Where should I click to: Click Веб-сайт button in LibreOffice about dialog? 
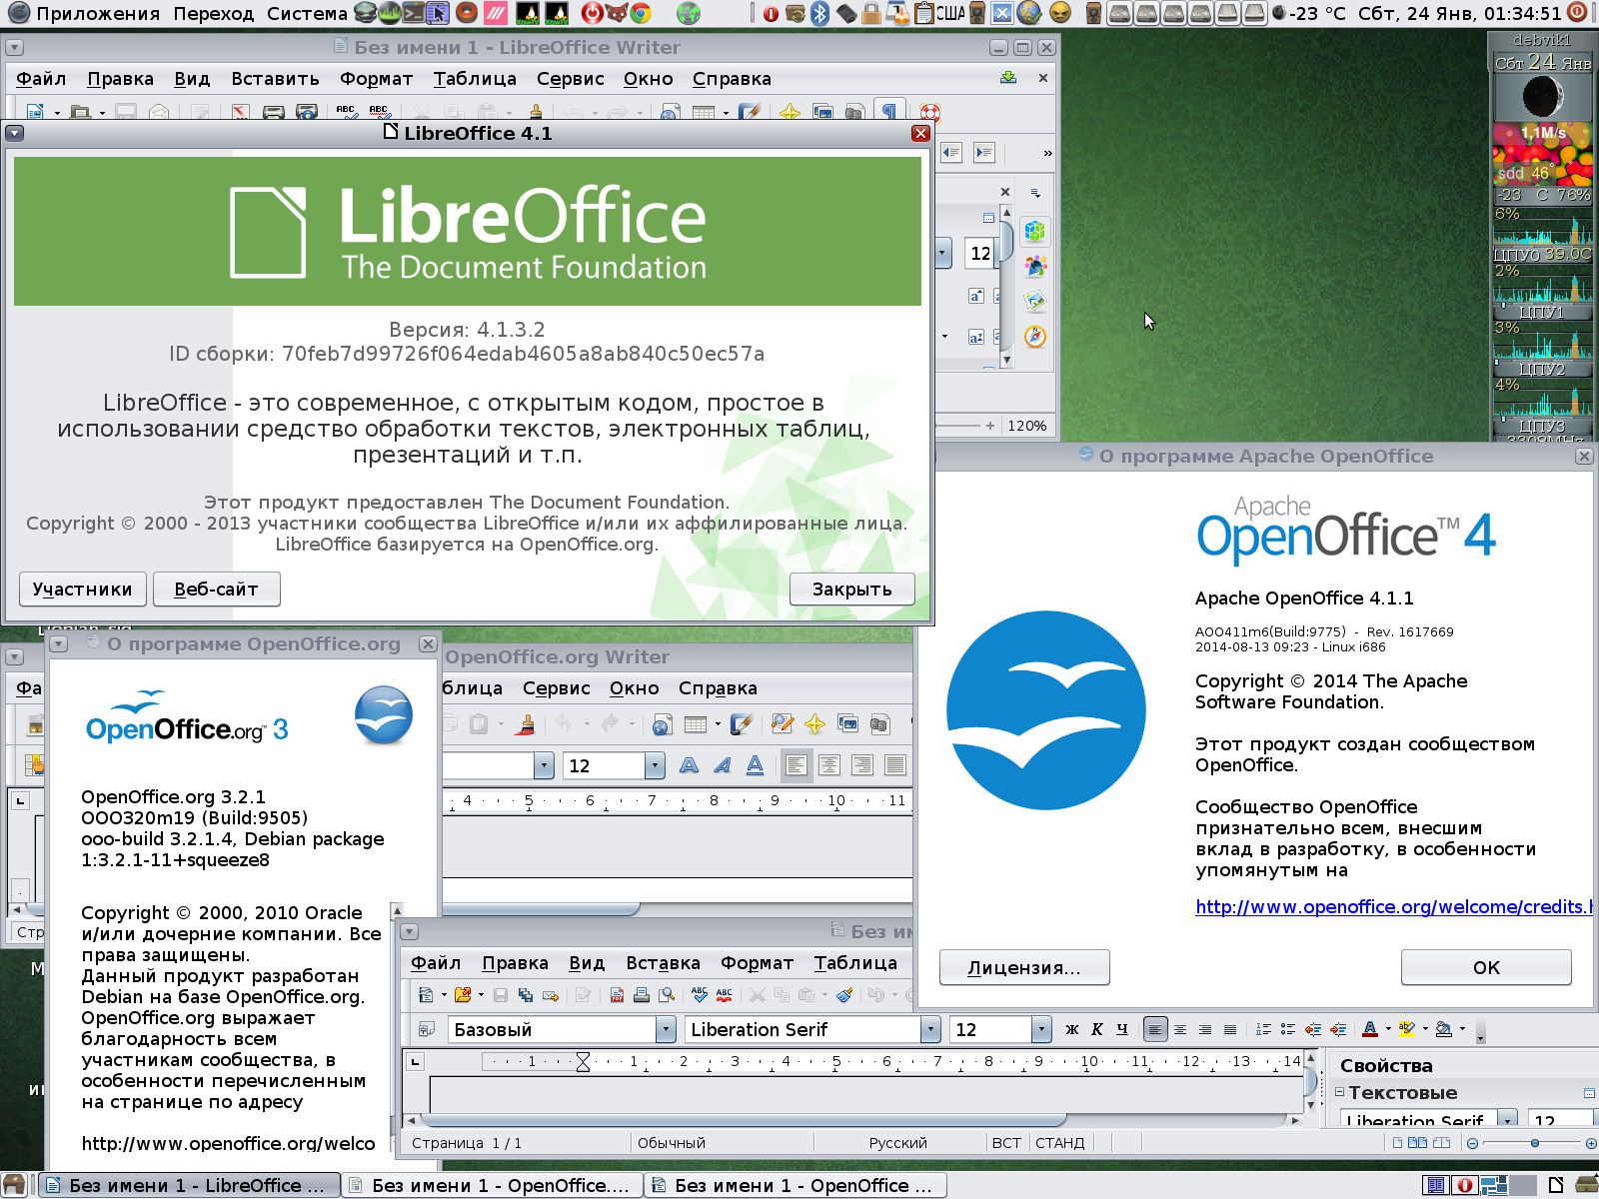(216, 590)
